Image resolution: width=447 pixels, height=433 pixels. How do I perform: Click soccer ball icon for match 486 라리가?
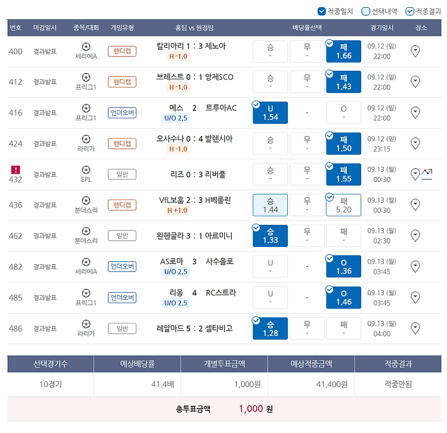[x=86, y=324]
